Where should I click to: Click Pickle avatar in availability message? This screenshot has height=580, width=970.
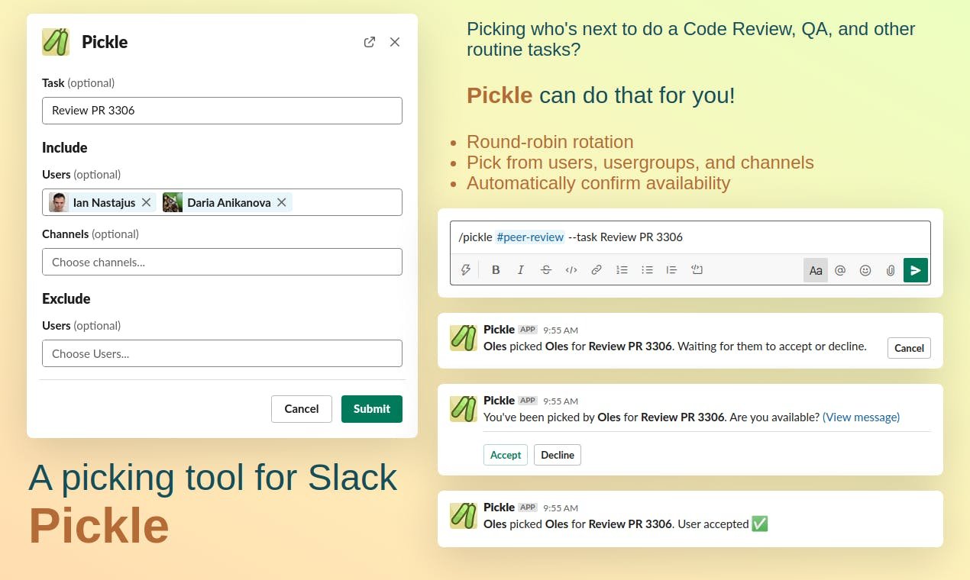[464, 408]
